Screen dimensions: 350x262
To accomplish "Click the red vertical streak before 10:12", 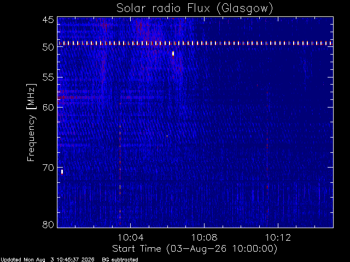I will (x=267, y=158).
